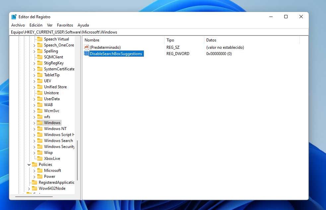This screenshot has width=326, height=210.
Task: Click the Nombre column header
Action: tap(123, 40)
